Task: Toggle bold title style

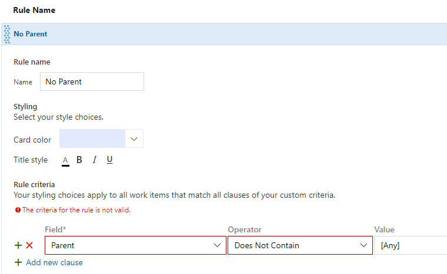Action: click(79, 160)
